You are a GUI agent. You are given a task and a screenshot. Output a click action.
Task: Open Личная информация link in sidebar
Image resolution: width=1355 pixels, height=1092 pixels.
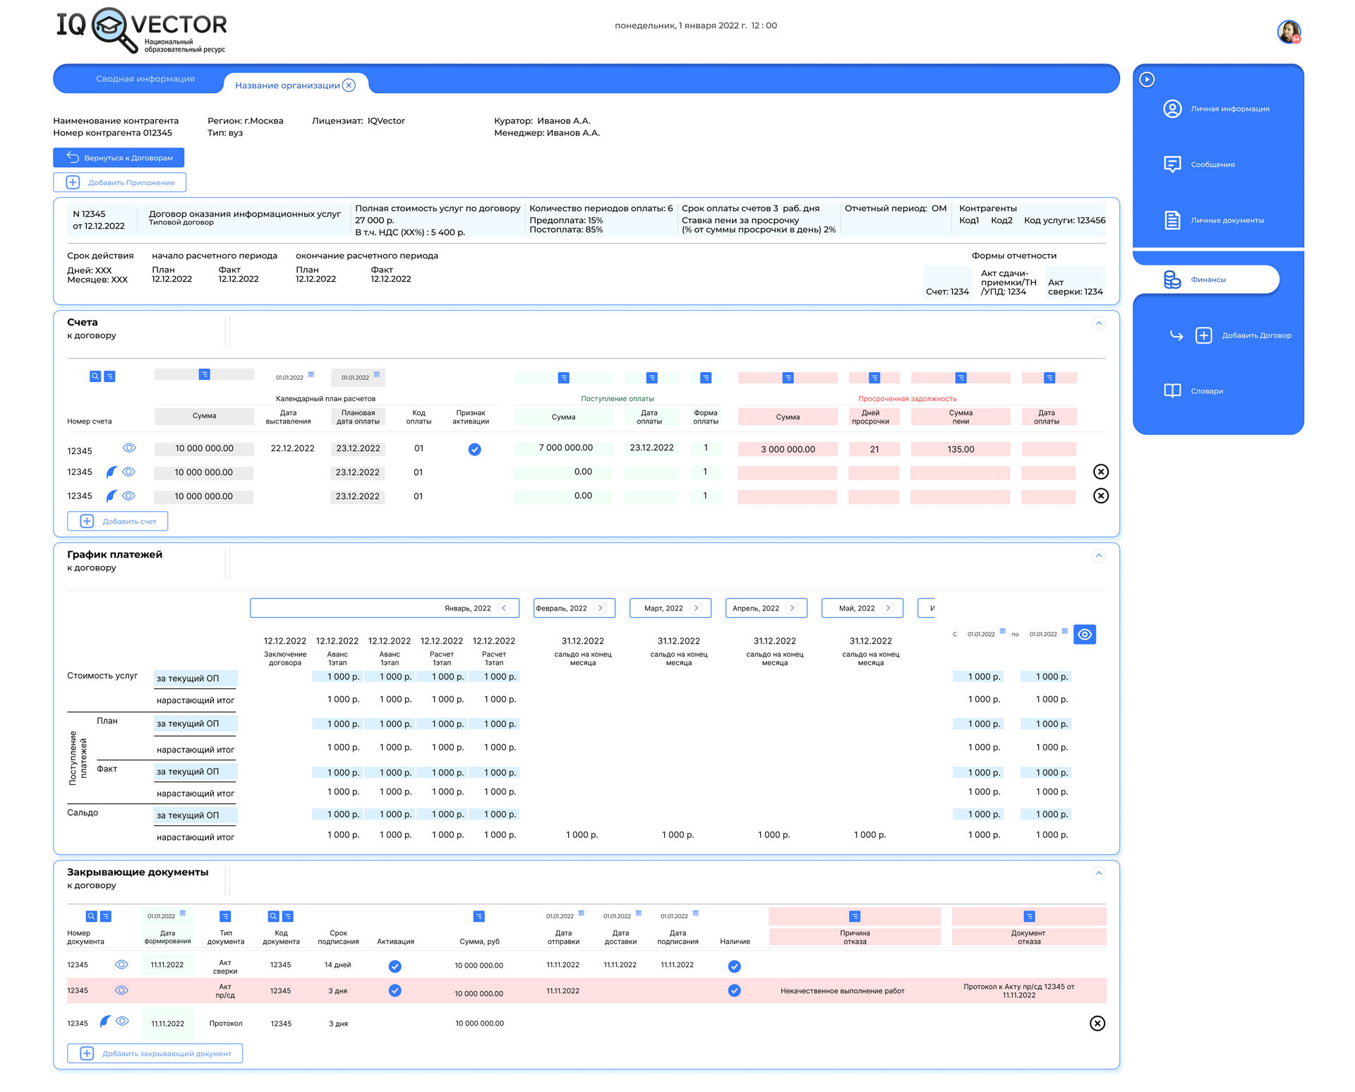coord(1230,109)
